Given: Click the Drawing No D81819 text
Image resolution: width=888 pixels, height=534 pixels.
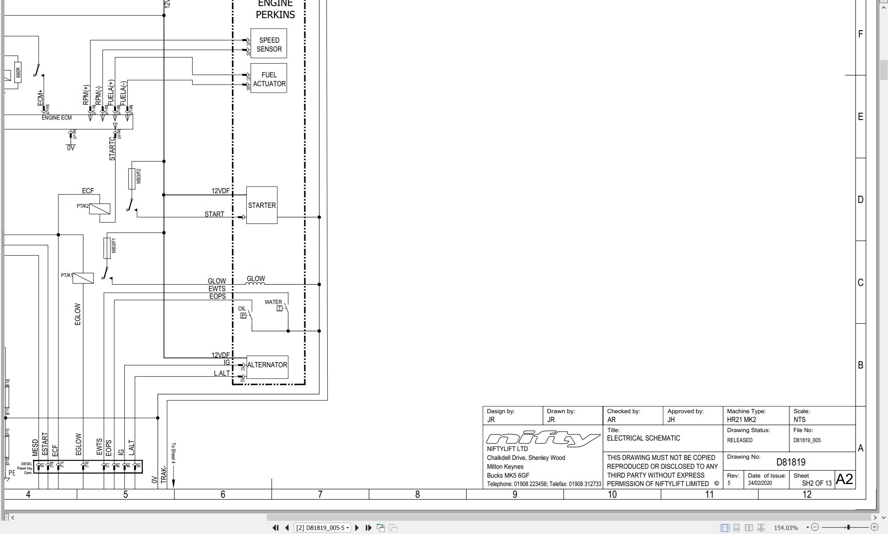Looking at the screenshot, I should point(791,462).
